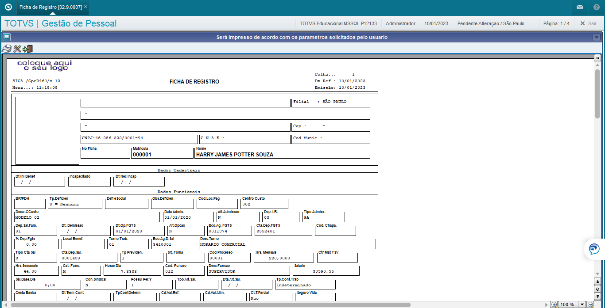Screen dimensions: 605x308
Task: Close the Ficha de Registro tab
Action: pos(85,7)
